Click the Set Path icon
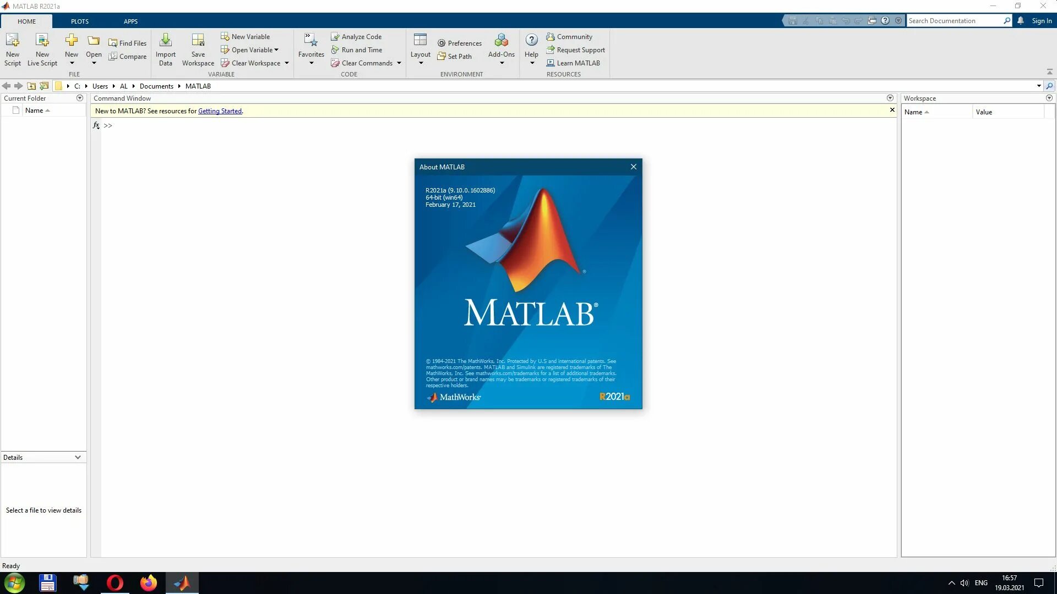Viewport: 1057px width, 594px height. [441, 57]
